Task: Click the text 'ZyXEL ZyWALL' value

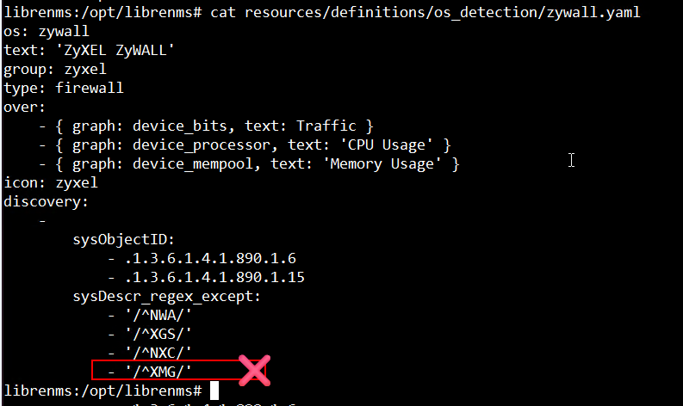Action: click(x=115, y=50)
